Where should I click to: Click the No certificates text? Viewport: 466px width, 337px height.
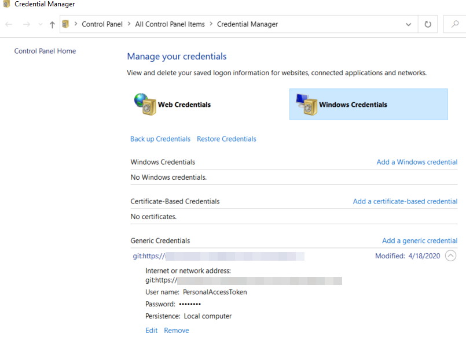153,217
